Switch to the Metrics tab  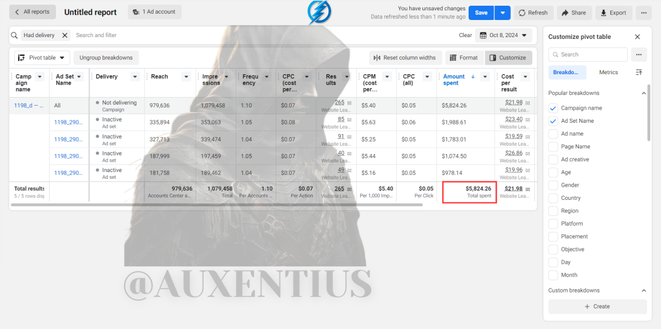coord(608,73)
